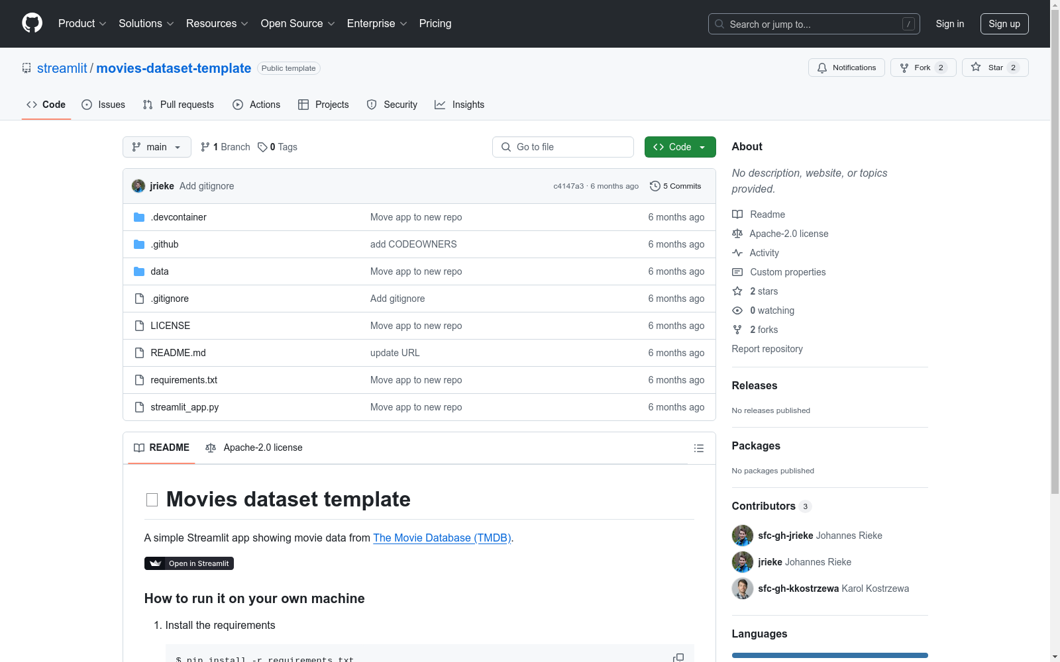Click the streamlit_app.py file icon
This screenshot has height=662, width=1060.
click(139, 407)
